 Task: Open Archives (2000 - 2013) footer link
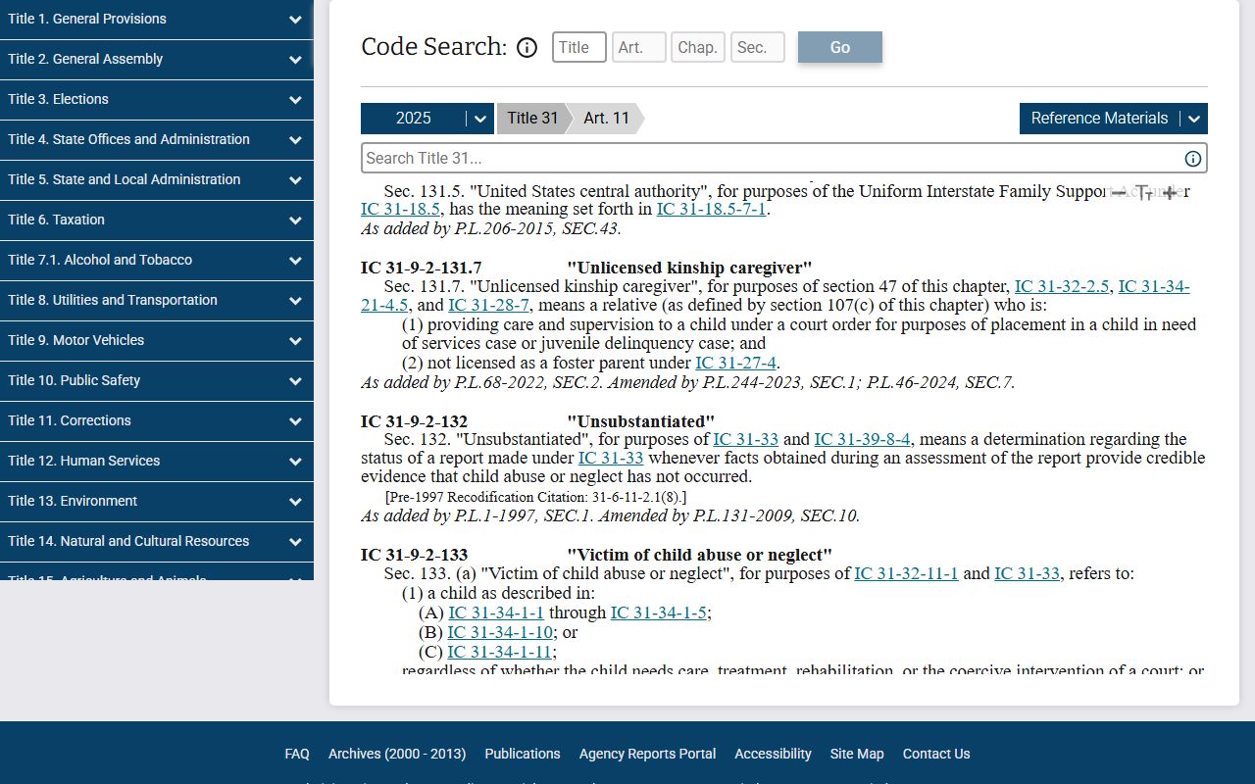pyautogui.click(x=397, y=755)
